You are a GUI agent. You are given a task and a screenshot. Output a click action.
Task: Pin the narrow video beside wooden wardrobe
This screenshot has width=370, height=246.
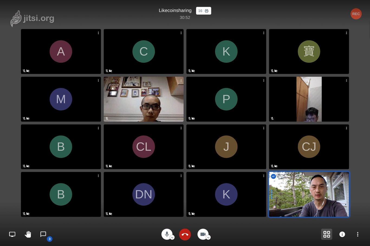[309, 99]
